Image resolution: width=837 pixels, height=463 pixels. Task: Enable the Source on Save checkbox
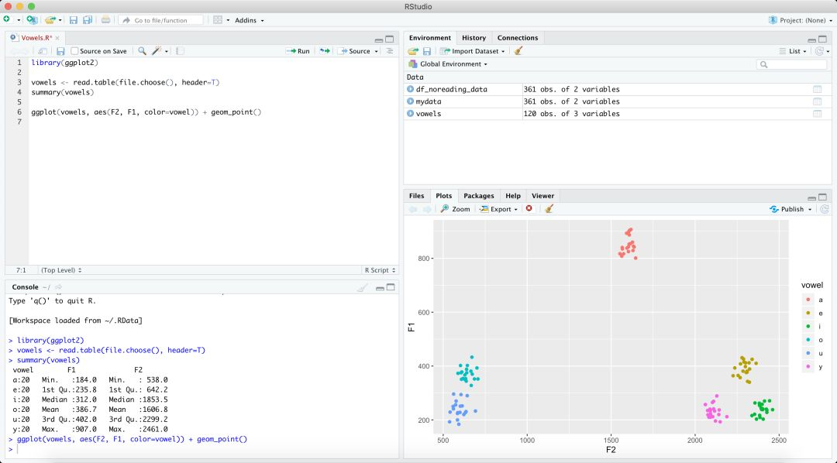click(x=75, y=51)
